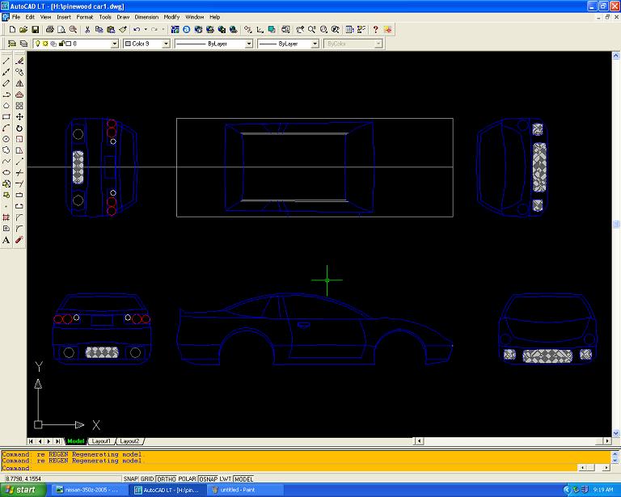The height and width of the screenshot is (497, 621).
Task: Select the Polygon draw tool
Action: click(6, 106)
